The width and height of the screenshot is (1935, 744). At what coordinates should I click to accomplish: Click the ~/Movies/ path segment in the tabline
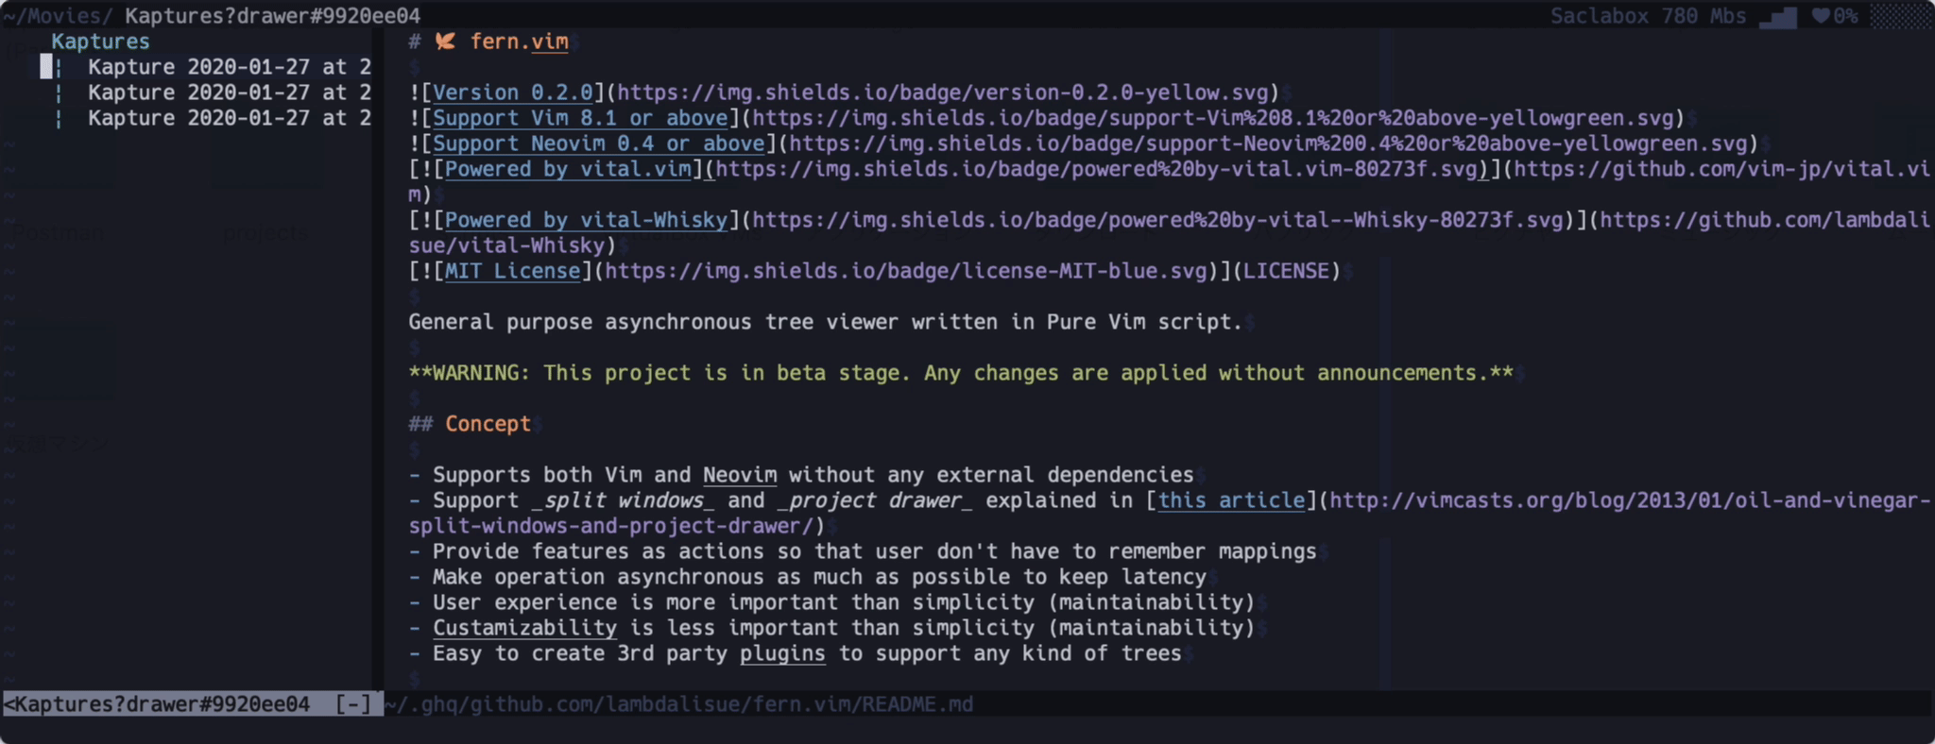click(x=57, y=15)
